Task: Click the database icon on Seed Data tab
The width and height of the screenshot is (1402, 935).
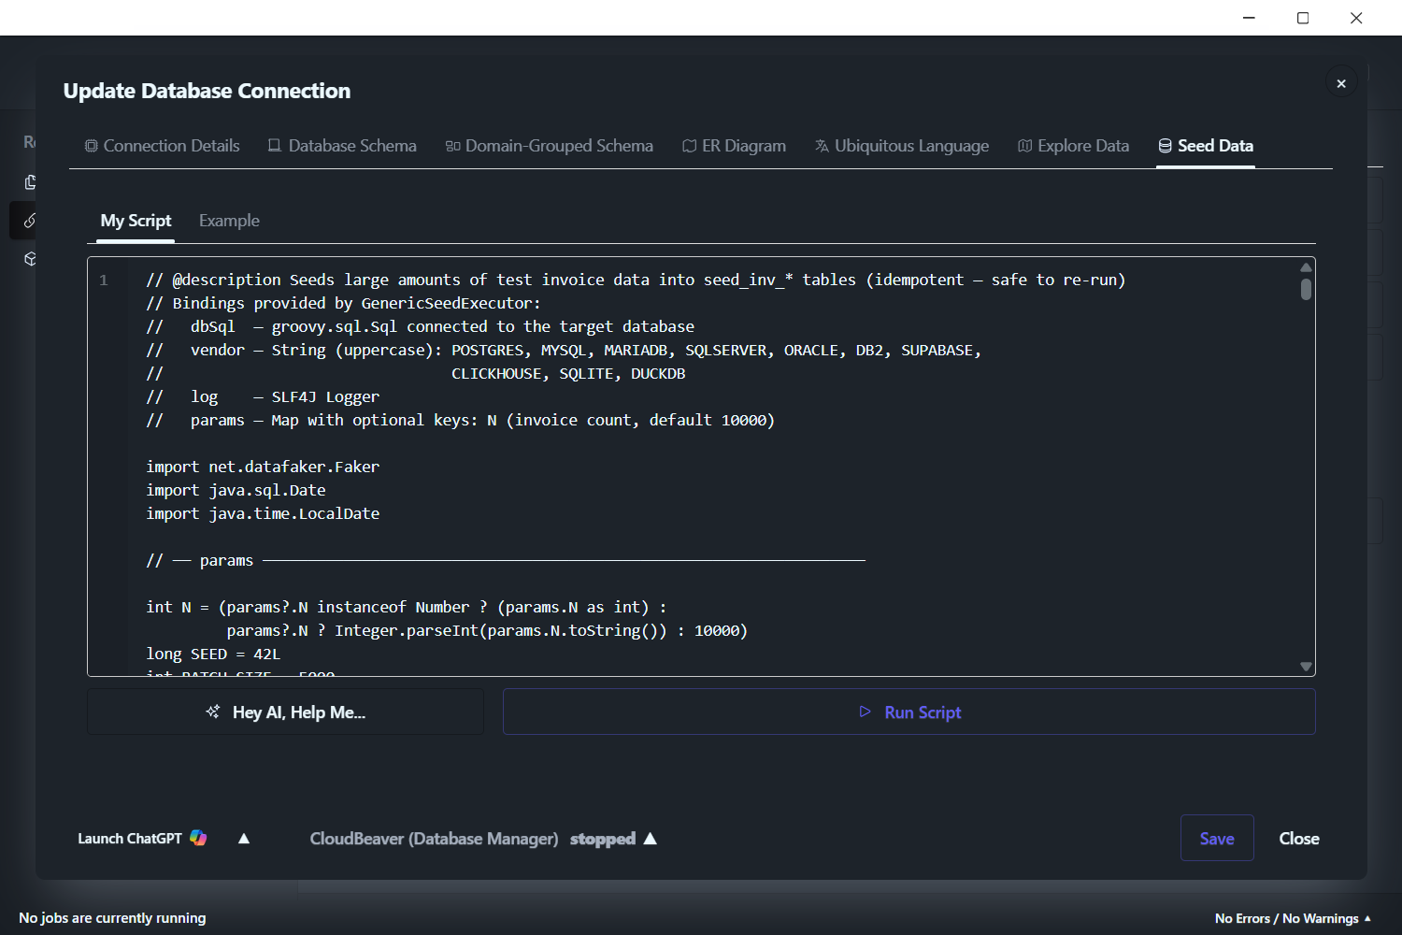Action: [1165, 146]
